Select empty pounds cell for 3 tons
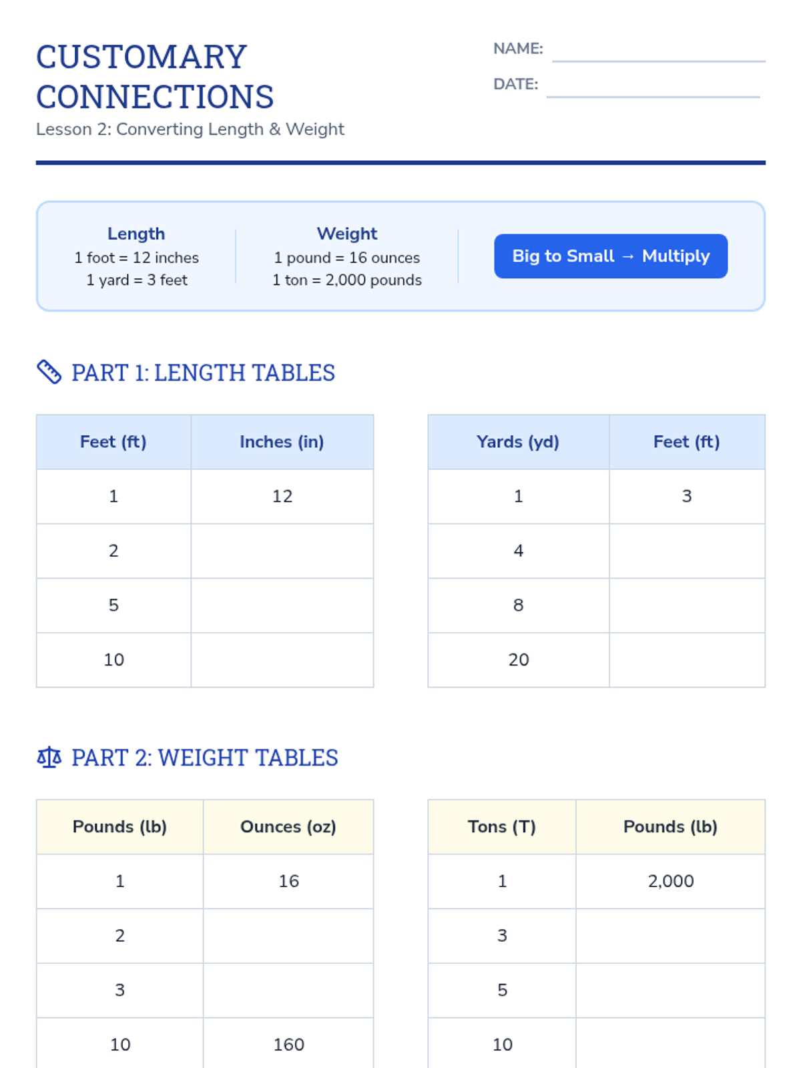Image resolution: width=801 pixels, height=1068 pixels. pyautogui.click(x=671, y=936)
